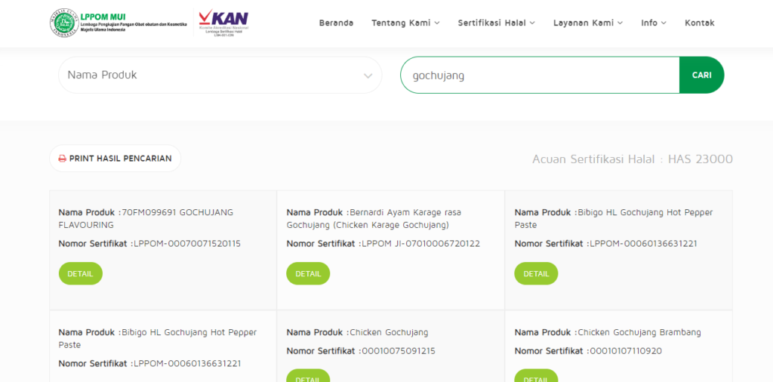Select product name Chicken Gochujang Brambang
The width and height of the screenshot is (773, 382).
click(x=639, y=332)
